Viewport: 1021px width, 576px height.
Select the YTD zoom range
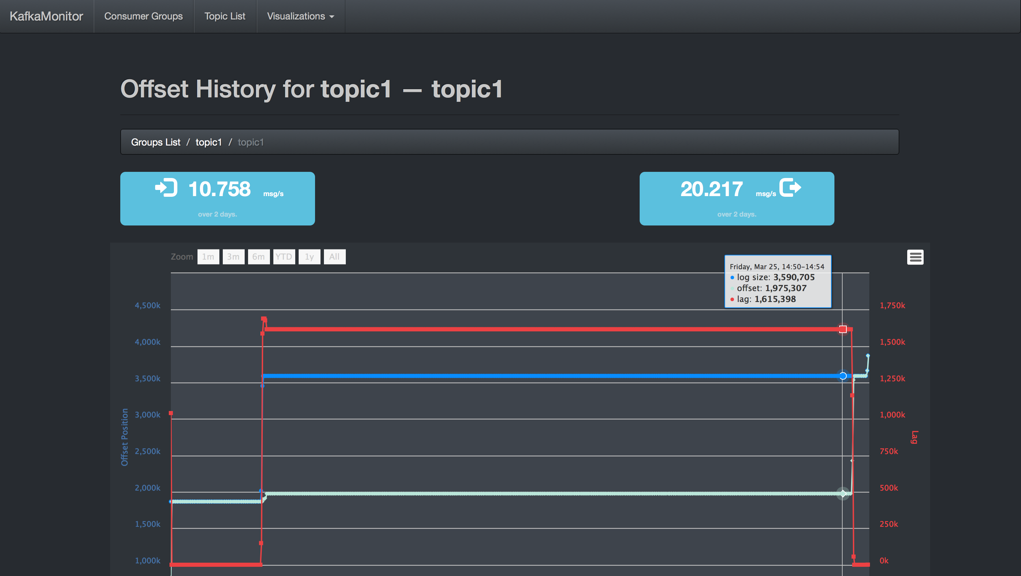click(x=284, y=257)
